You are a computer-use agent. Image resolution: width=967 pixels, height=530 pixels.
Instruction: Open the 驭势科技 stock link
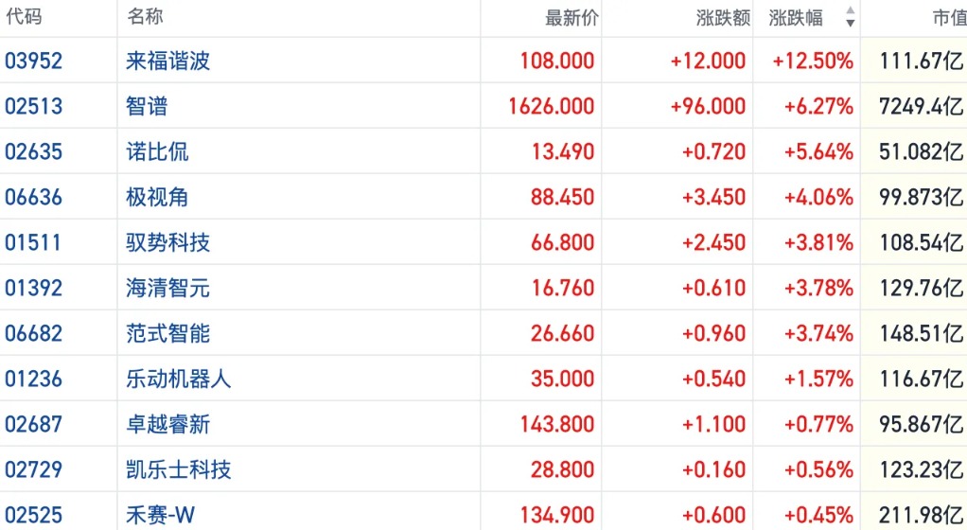[167, 242]
